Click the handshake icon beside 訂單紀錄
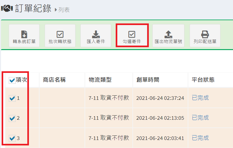233x148 pixels. [6, 9]
